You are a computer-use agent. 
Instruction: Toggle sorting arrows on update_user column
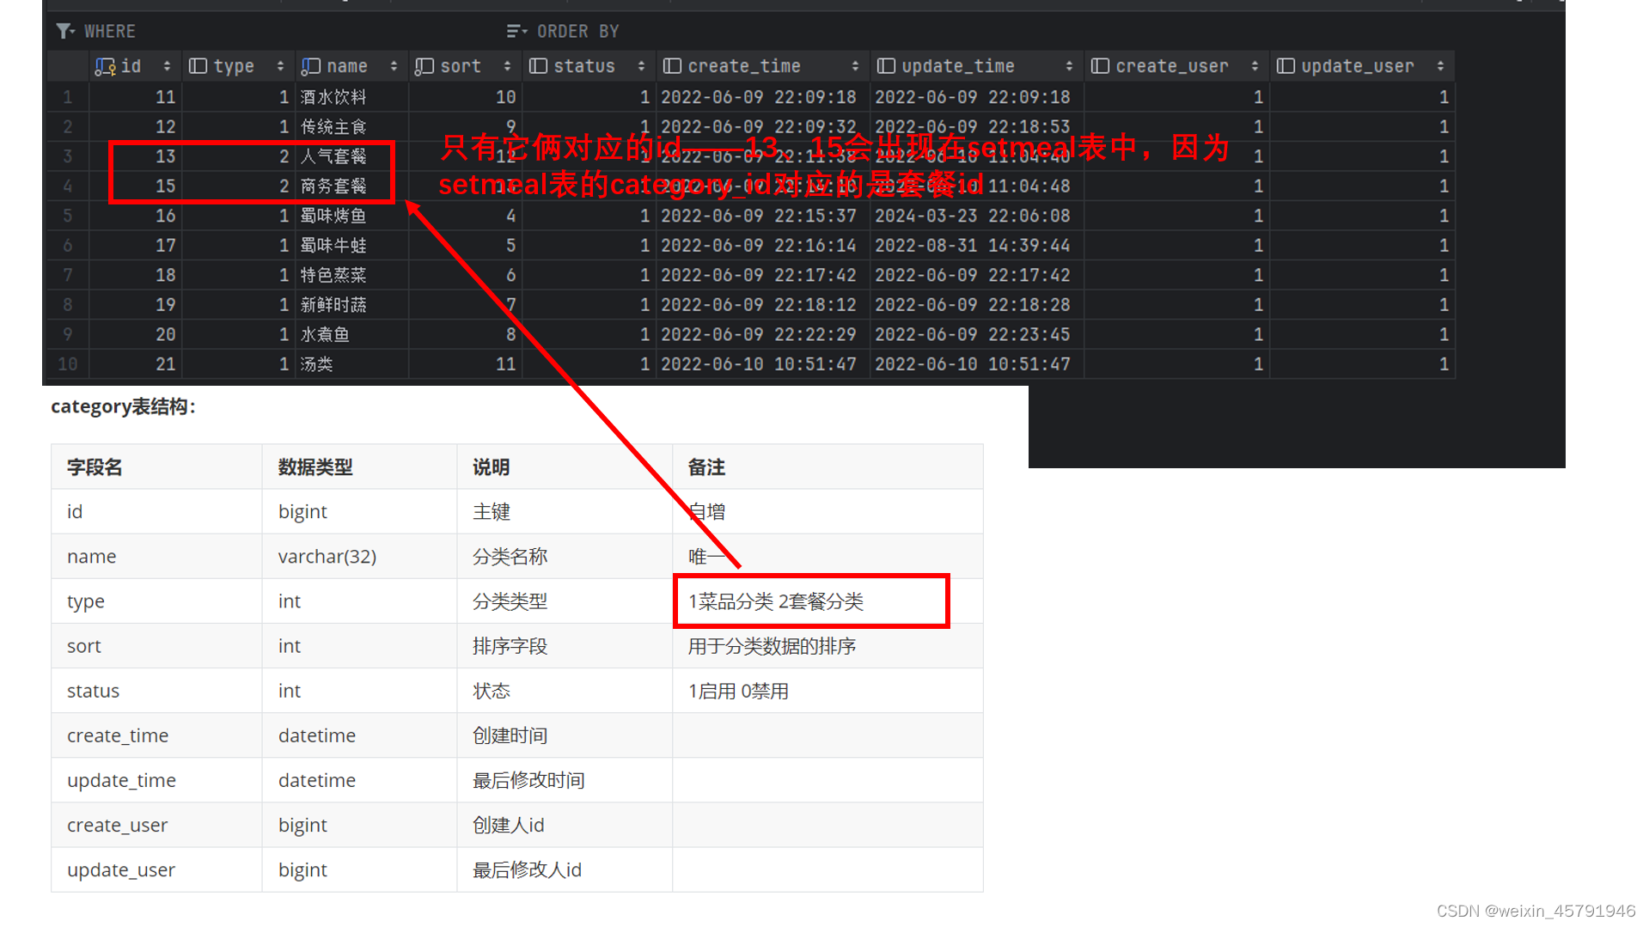click(1440, 66)
